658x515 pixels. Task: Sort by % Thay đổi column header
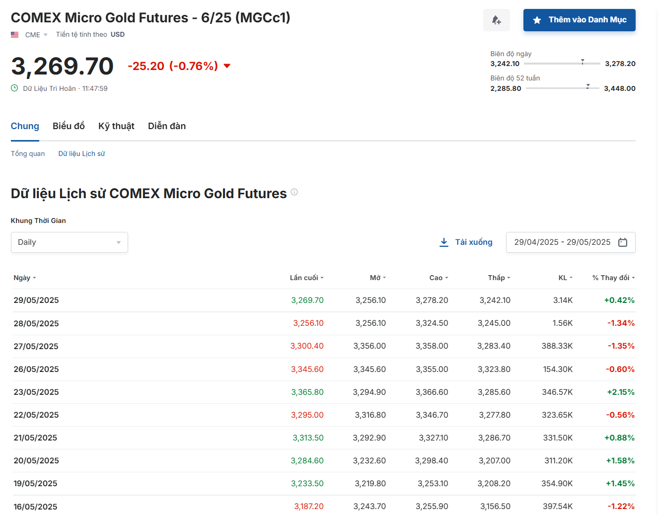coord(614,278)
